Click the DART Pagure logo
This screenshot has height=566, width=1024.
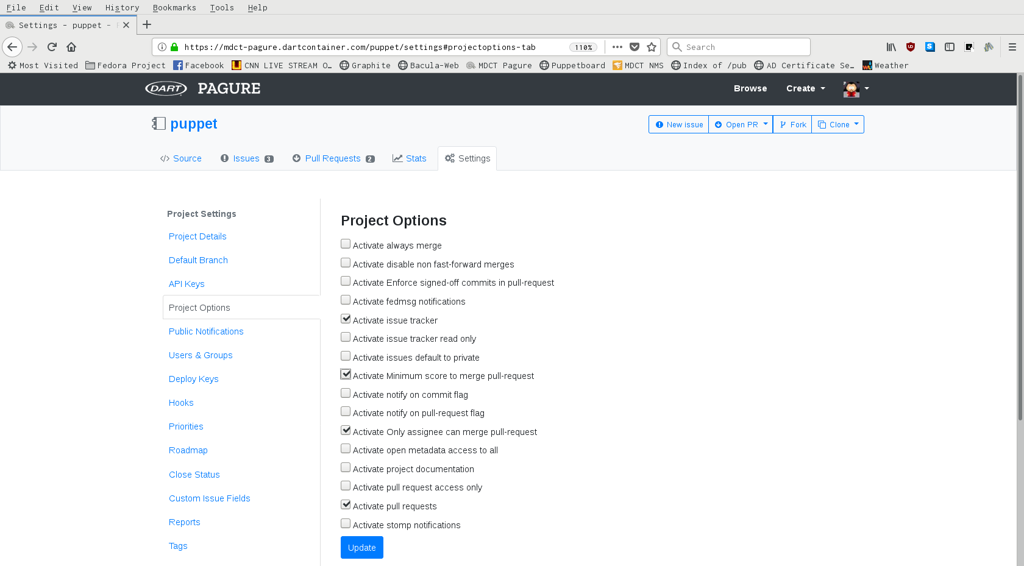[203, 88]
